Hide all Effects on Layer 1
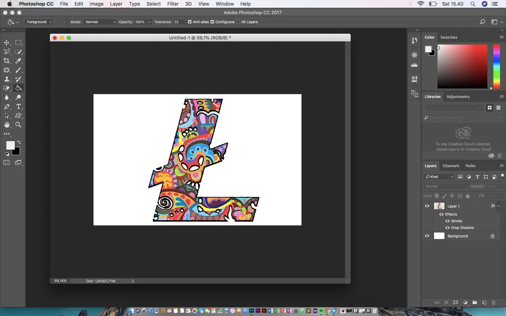Viewport: 506px width, 316px height. point(442,214)
